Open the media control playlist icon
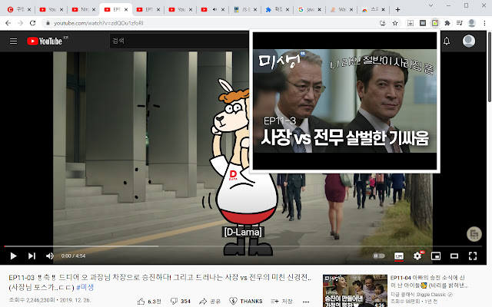Viewport: 492px width, 307px height. click(x=460, y=23)
